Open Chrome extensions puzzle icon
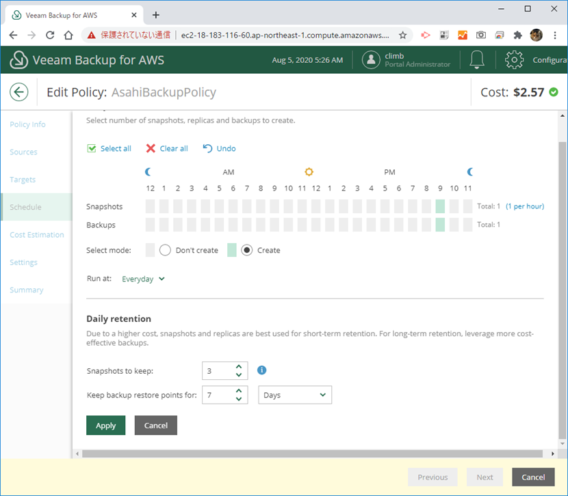The image size is (568, 496). (x=517, y=35)
